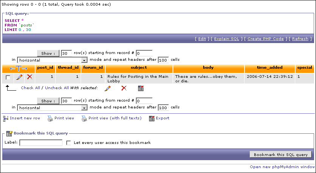The height and width of the screenshot is (173, 316).
Task: Click the upper starting record number field
Action: pos(144,53)
